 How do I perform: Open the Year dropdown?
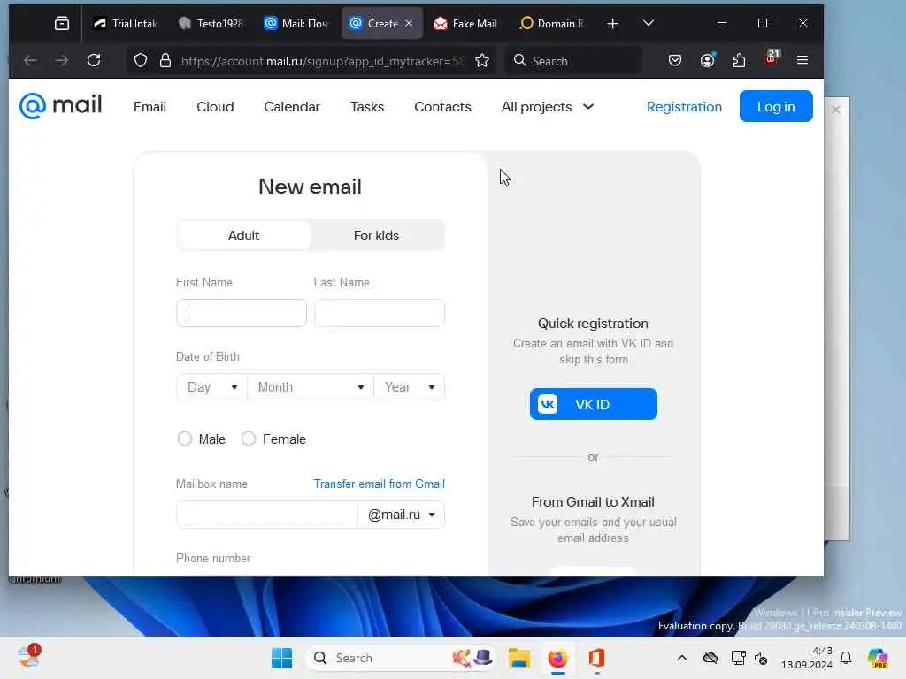tap(409, 387)
